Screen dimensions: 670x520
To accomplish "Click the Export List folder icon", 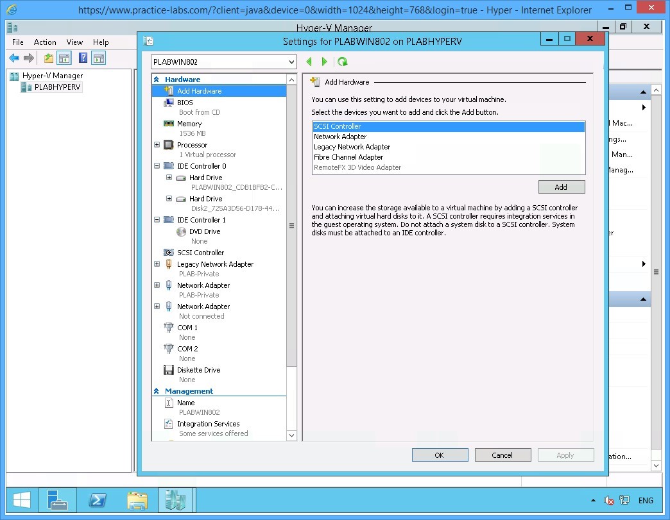I will [x=47, y=58].
